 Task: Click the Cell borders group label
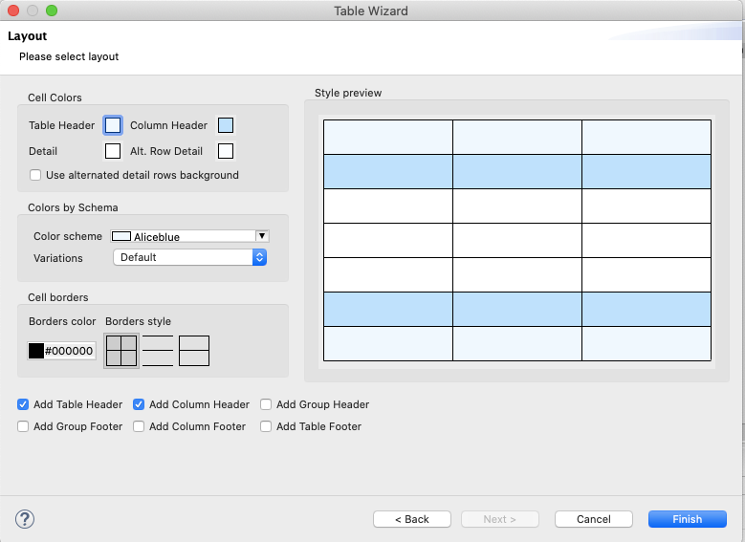[58, 297]
